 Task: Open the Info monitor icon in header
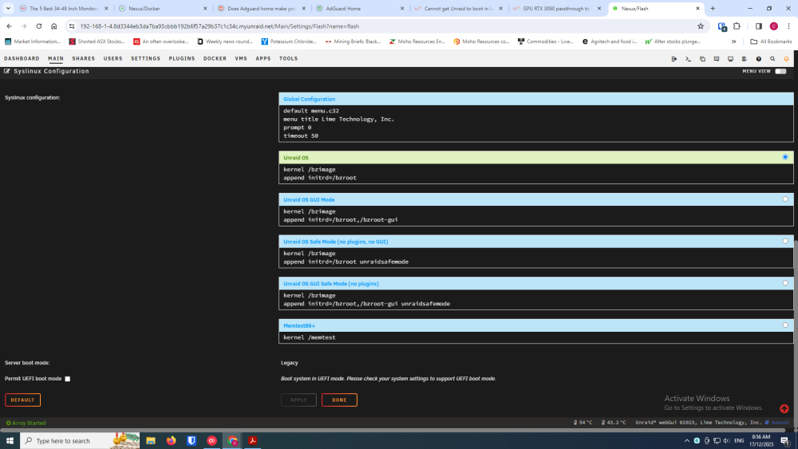[730, 59]
